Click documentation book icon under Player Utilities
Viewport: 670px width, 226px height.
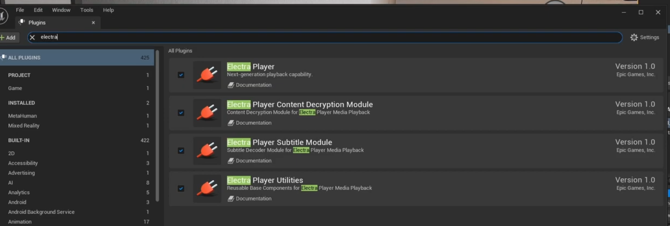(231, 199)
